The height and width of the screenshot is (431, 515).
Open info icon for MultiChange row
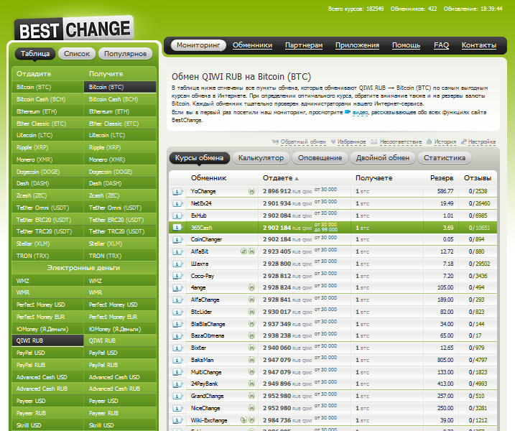pos(177,372)
